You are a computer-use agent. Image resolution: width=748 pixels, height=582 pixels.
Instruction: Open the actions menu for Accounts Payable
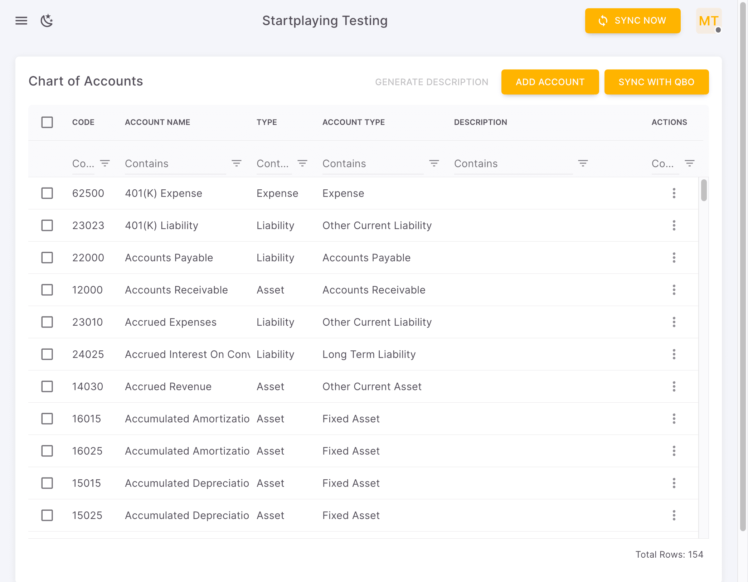(674, 258)
